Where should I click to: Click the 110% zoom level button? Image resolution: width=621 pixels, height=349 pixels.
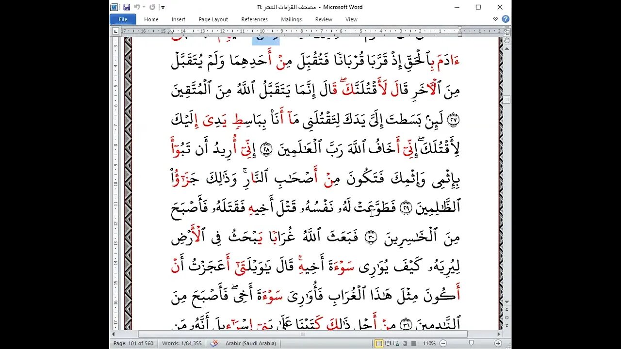point(429,343)
